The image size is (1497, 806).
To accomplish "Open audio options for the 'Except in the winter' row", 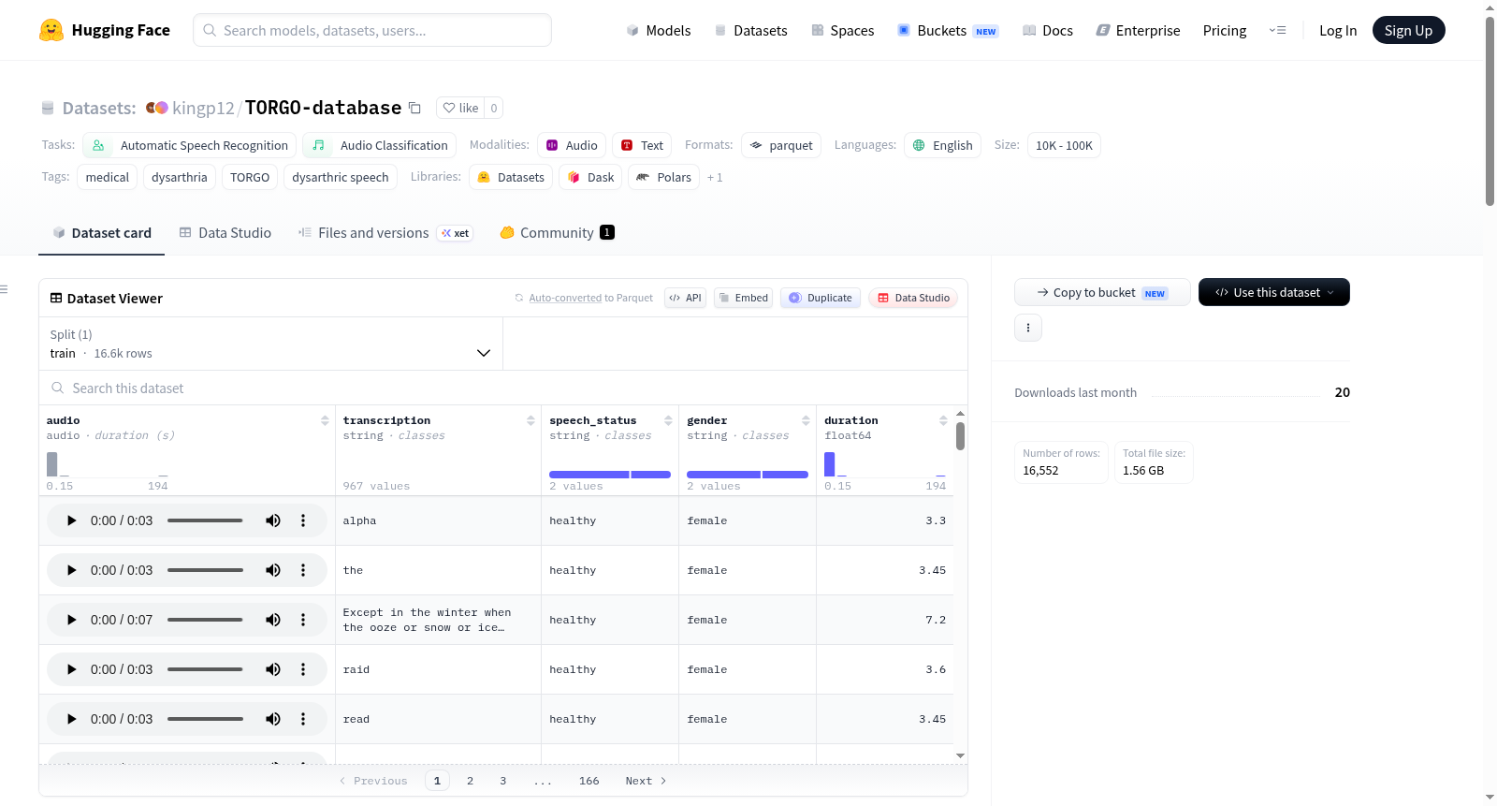I will point(303,620).
